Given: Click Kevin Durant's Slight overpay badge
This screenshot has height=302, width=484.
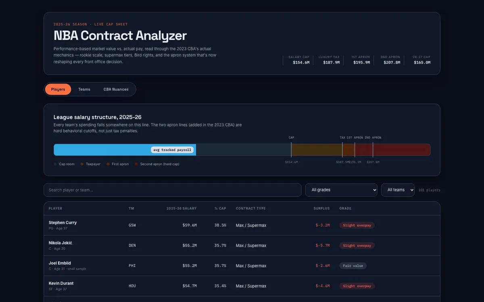Looking at the screenshot, I should click(357, 286).
